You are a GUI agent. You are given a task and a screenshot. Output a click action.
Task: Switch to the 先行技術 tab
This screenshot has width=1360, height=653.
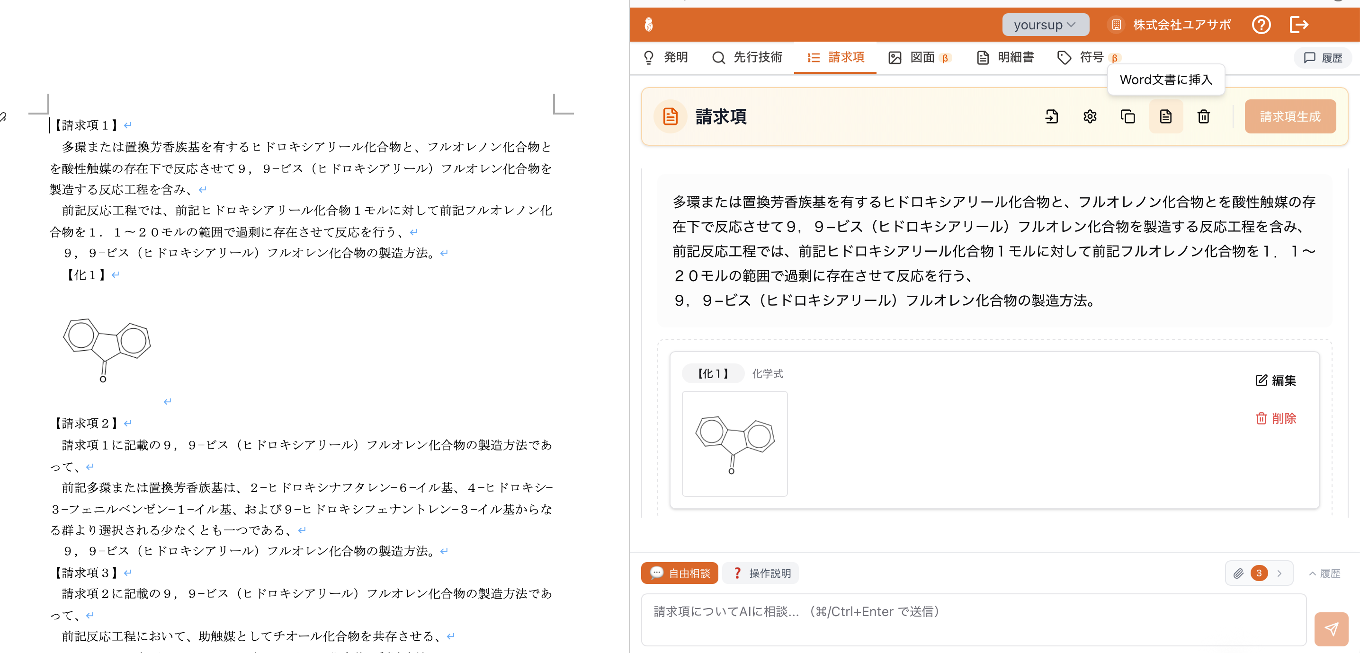click(747, 58)
